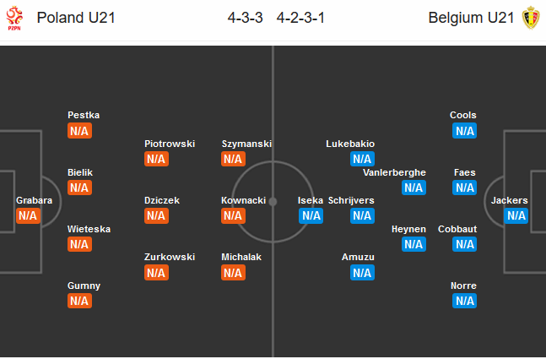Select Grabara's orange N/A rating badge
546x359 pixels.
[28, 215]
